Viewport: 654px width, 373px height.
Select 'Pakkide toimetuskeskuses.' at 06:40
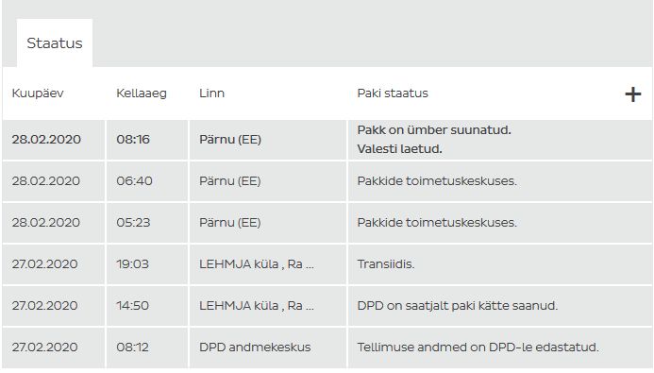pyautogui.click(x=437, y=181)
